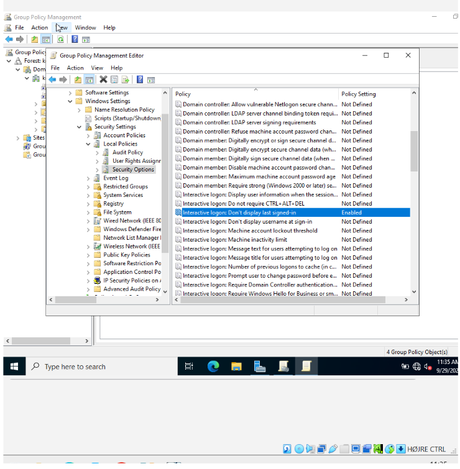460x469 pixels.
Task: Collapse Security Settings node
Action: point(79,127)
